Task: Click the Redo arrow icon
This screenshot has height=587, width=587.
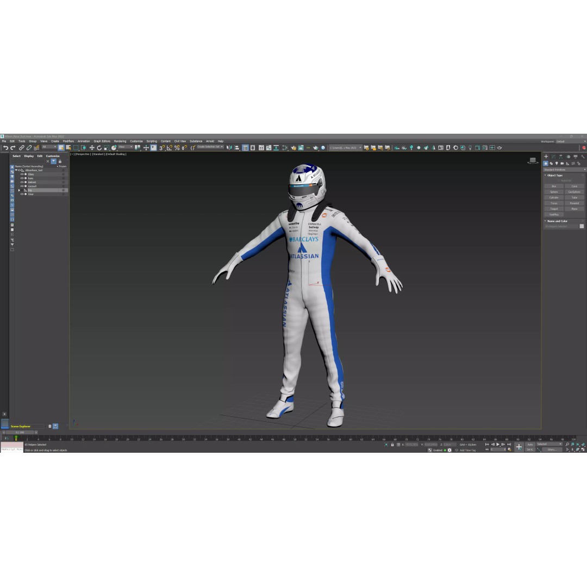Action: click(x=13, y=148)
